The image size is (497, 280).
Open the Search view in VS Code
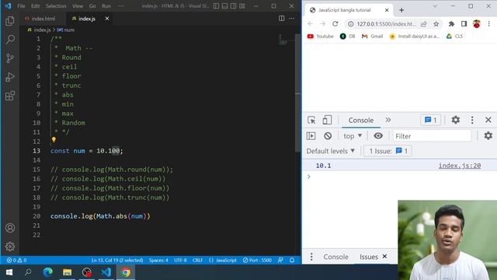click(x=10, y=40)
